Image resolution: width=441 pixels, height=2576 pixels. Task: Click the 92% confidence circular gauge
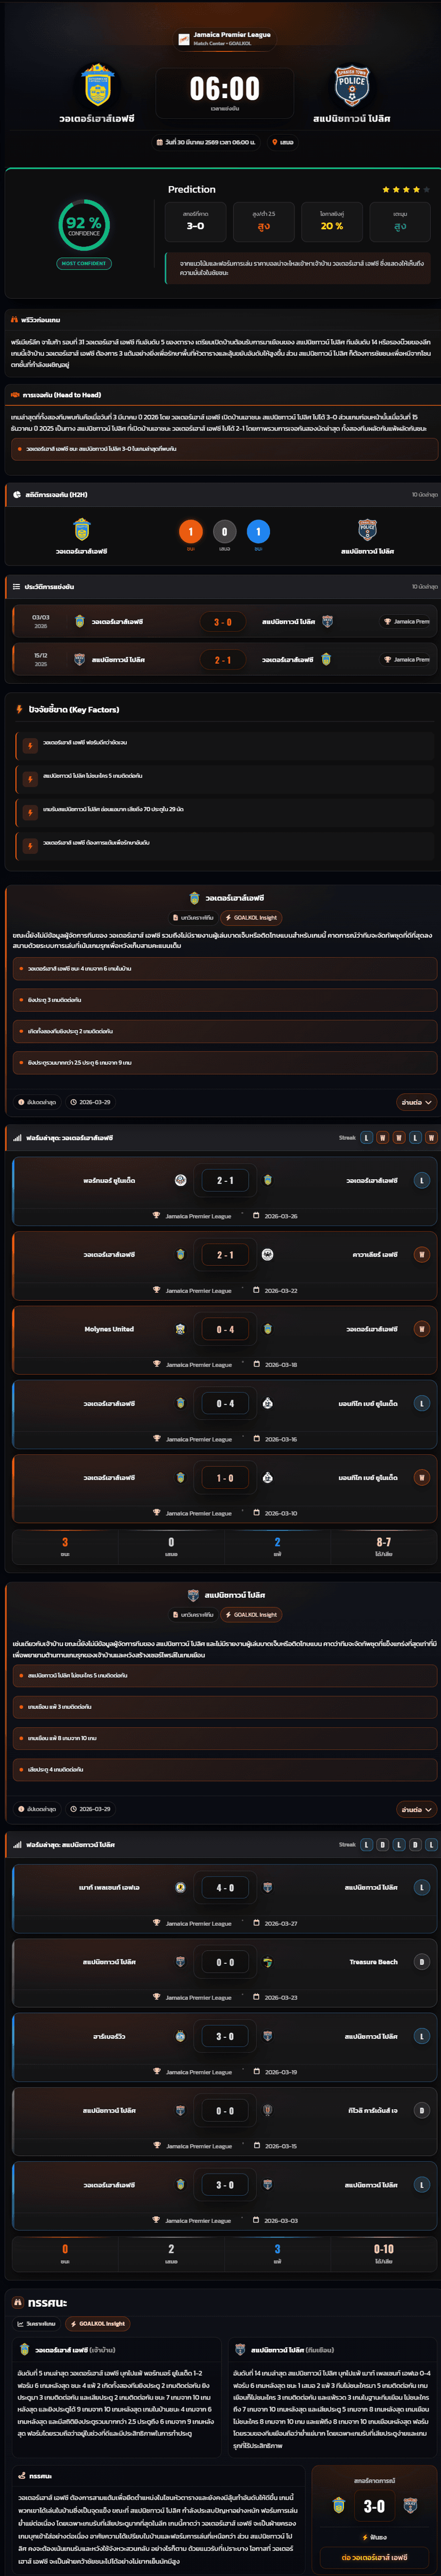[84, 224]
